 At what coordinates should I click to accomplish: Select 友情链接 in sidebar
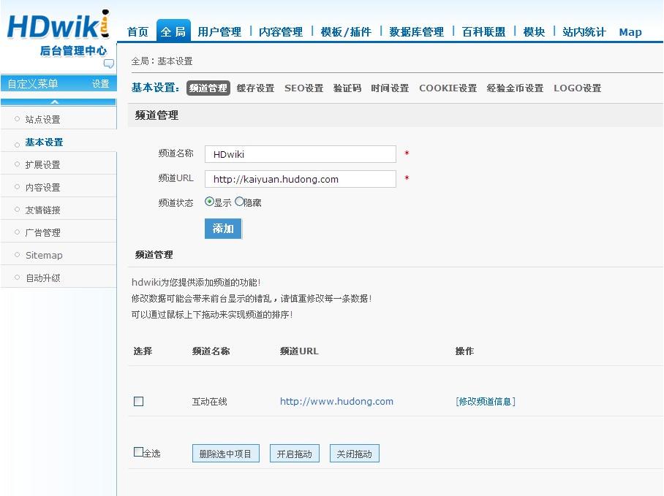coord(42,210)
